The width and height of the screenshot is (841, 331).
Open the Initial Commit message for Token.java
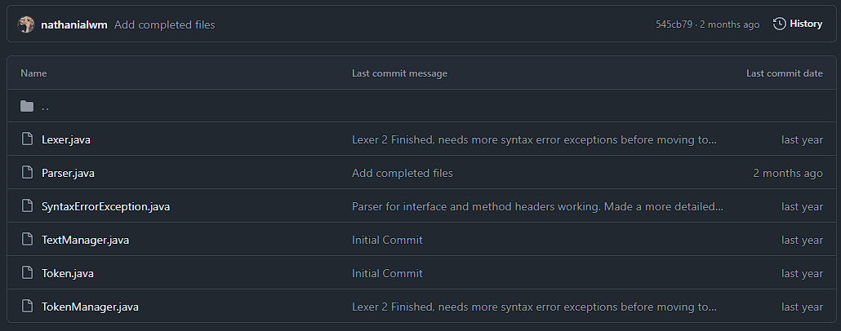tap(387, 273)
